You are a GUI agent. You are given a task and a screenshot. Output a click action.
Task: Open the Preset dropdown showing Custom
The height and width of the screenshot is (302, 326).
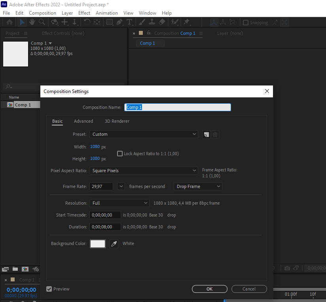tap(144, 134)
